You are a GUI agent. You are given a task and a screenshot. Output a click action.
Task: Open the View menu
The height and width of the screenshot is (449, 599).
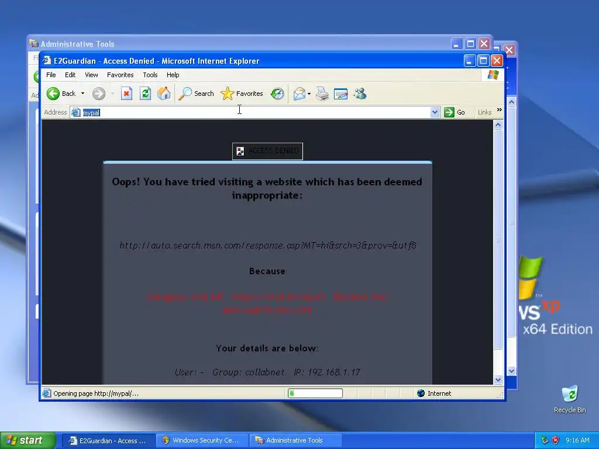point(91,75)
